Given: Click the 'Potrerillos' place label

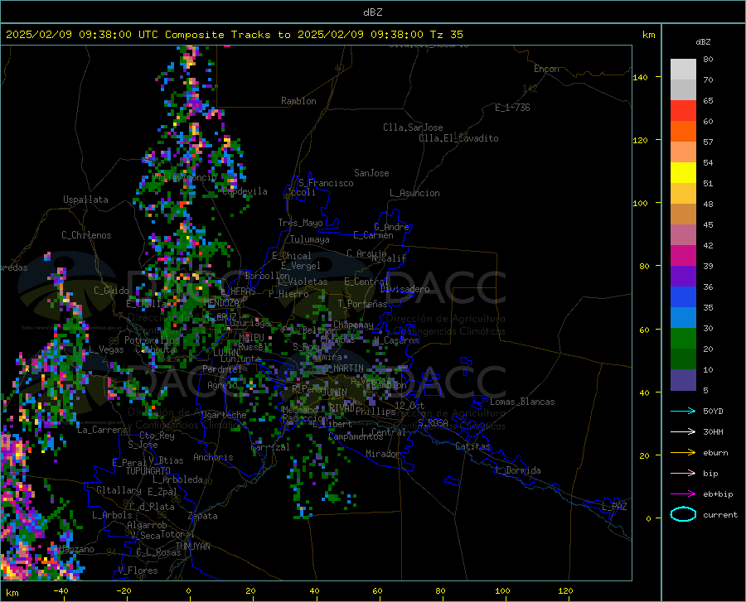Looking at the screenshot, I should [x=152, y=340].
